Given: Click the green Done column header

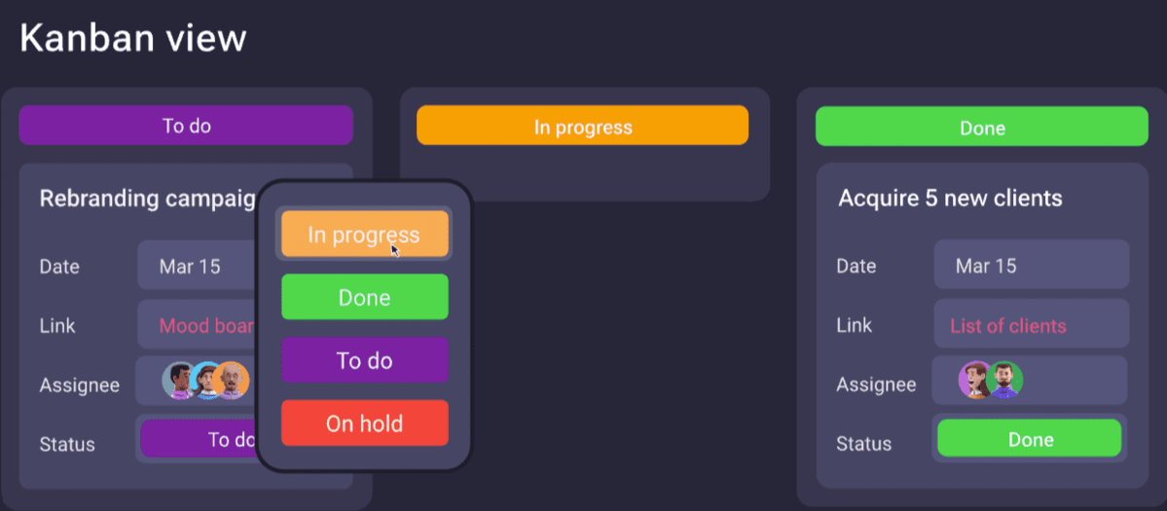Looking at the screenshot, I should pyautogui.click(x=981, y=128).
